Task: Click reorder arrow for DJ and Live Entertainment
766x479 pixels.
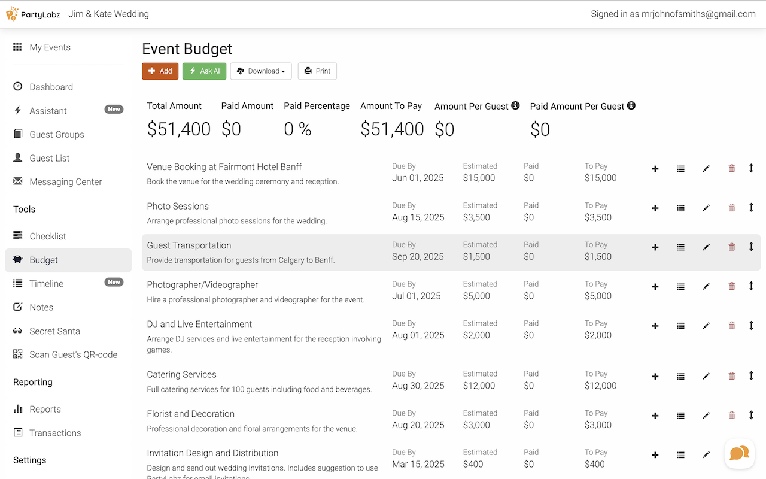Action: click(751, 326)
